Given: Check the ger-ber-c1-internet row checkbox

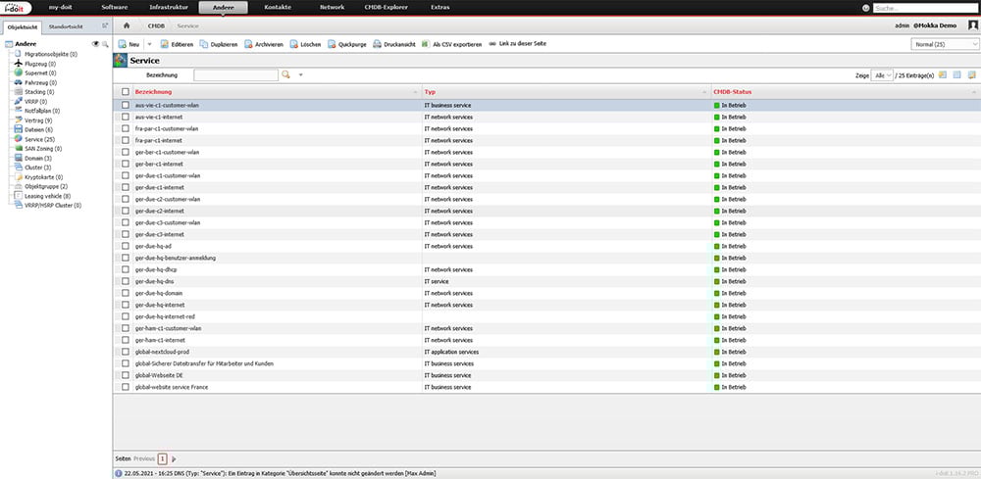Looking at the screenshot, I should [x=126, y=164].
